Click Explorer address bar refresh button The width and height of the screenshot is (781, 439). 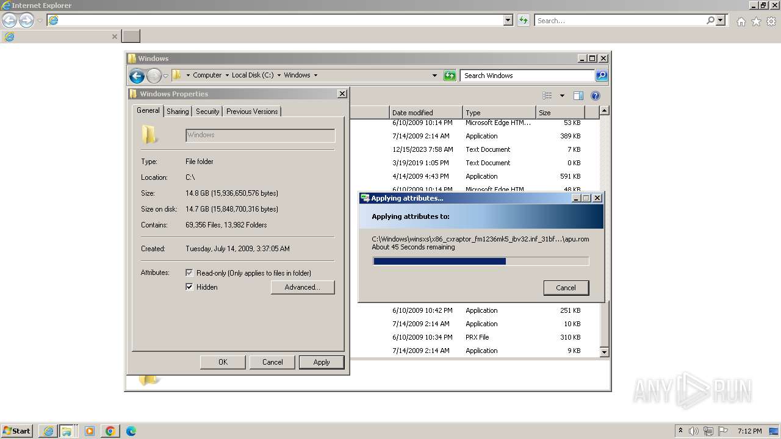coord(450,76)
